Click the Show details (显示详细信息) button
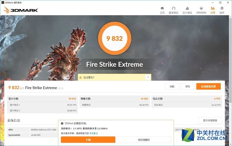Viewport: 232px width, 146px height. pyautogui.click(x=210, y=120)
